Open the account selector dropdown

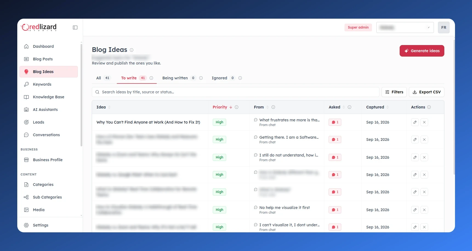(405, 27)
